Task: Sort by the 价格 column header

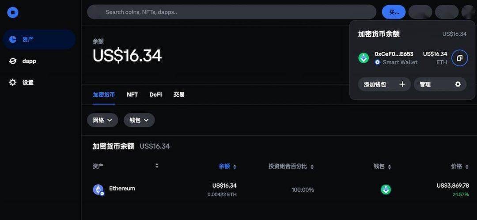Action: coord(460,167)
